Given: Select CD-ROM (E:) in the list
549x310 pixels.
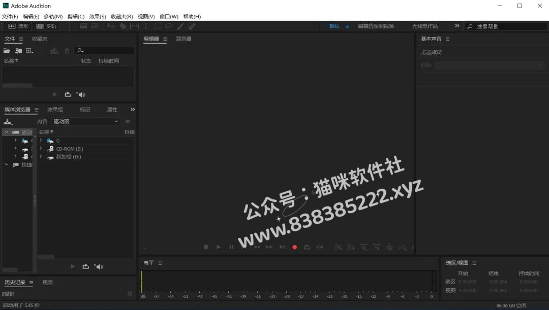Looking at the screenshot, I should (x=70, y=149).
